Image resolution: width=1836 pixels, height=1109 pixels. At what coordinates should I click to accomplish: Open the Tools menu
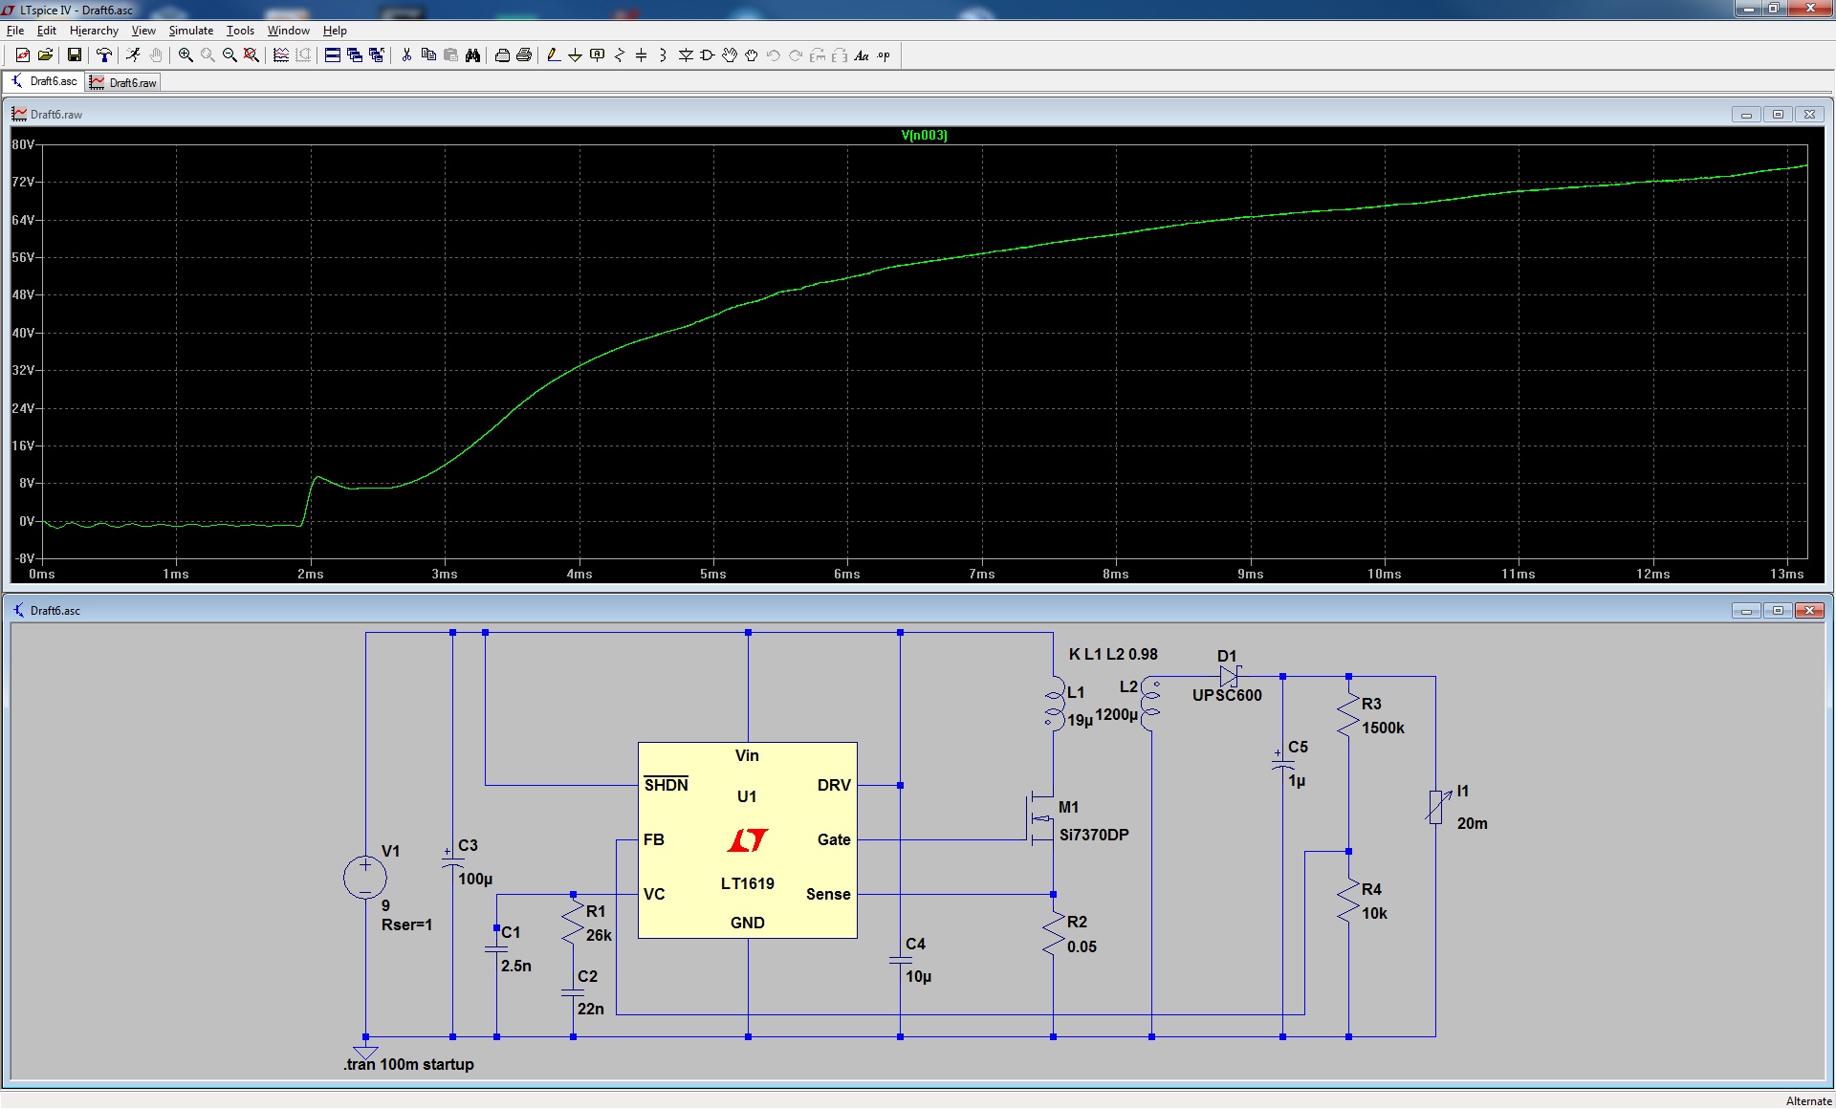pos(240,31)
